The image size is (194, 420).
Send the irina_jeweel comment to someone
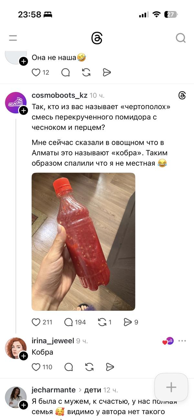tap(110, 367)
